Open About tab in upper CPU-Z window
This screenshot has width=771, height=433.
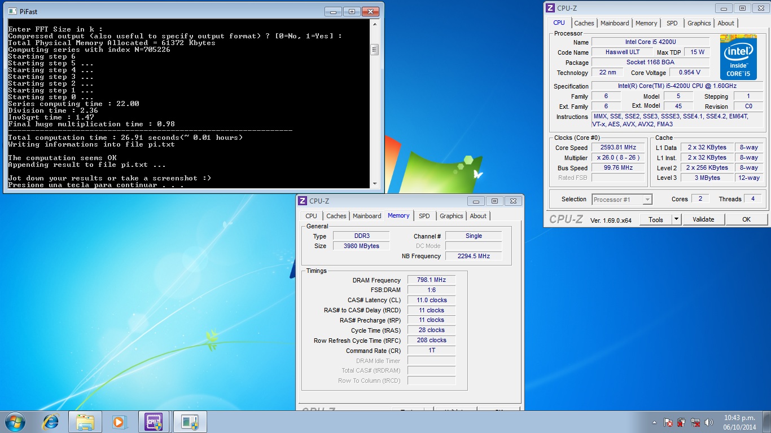[x=726, y=23]
